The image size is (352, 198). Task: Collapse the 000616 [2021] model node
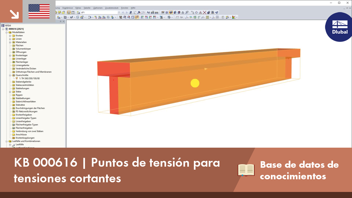pos(3,29)
